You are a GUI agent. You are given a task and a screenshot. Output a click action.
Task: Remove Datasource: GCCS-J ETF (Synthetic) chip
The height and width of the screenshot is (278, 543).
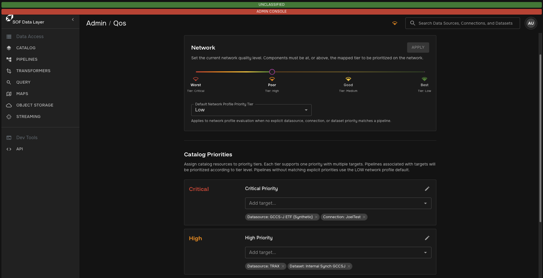[316, 217]
